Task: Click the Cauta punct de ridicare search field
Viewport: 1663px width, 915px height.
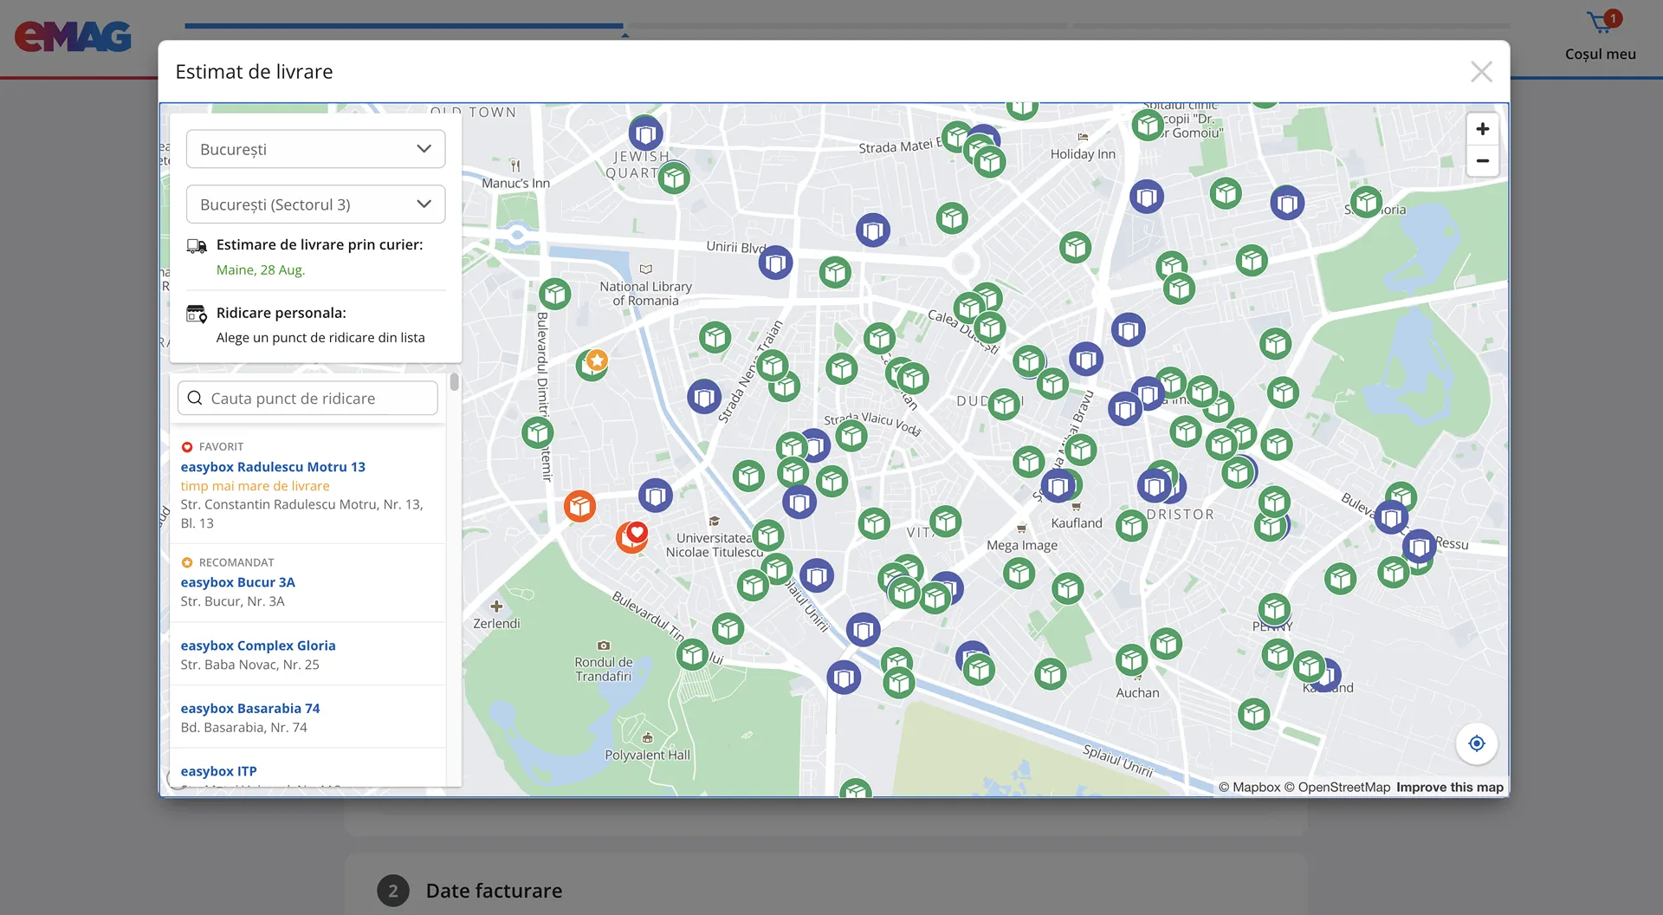Action: click(307, 399)
